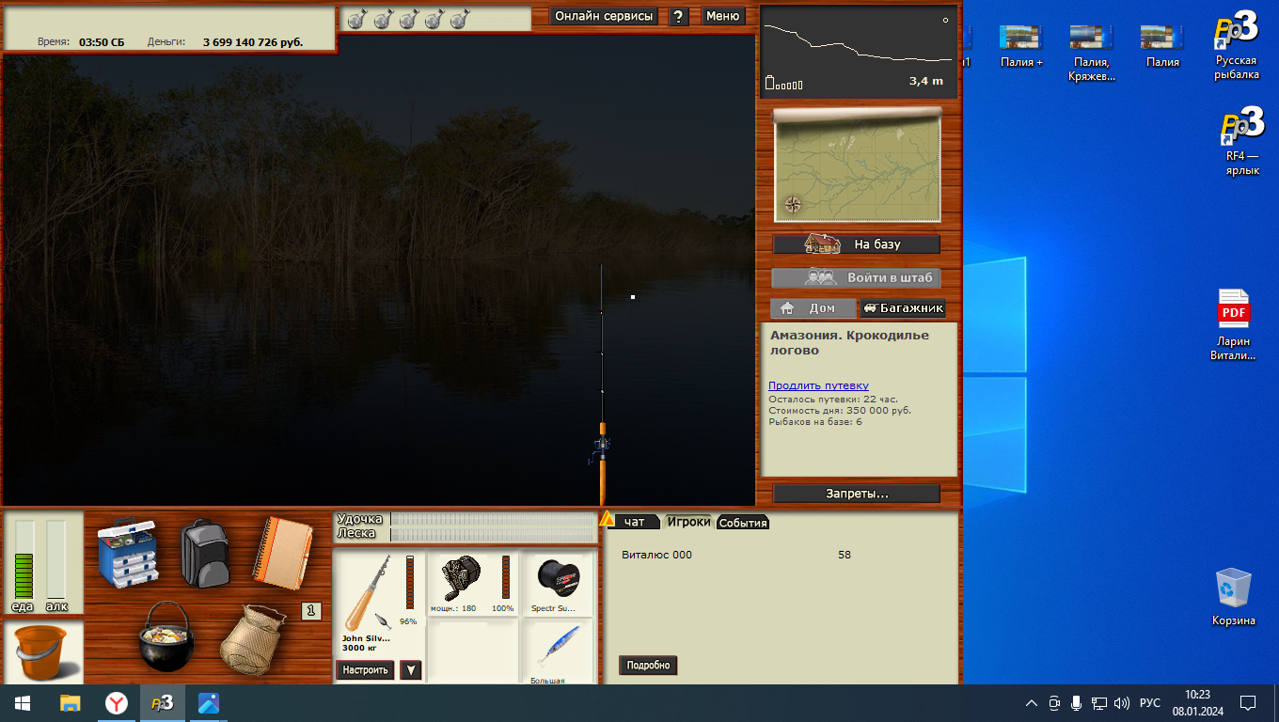Open the Русская рыбалка desktop shortcut
This screenshot has height=722, width=1279.
[x=1237, y=47]
